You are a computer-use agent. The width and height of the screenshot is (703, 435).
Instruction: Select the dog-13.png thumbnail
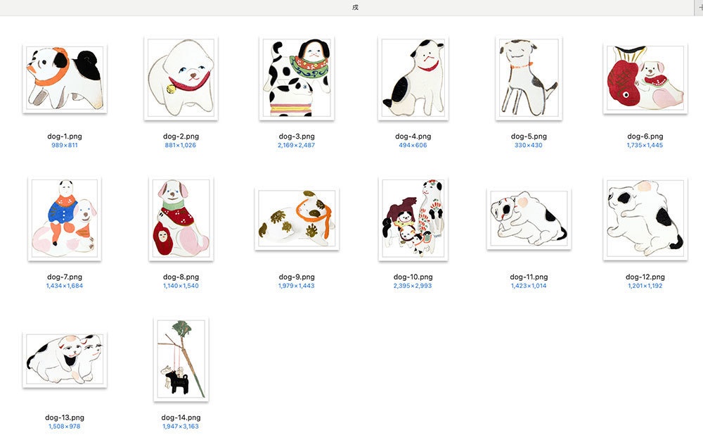click(65, 360)
